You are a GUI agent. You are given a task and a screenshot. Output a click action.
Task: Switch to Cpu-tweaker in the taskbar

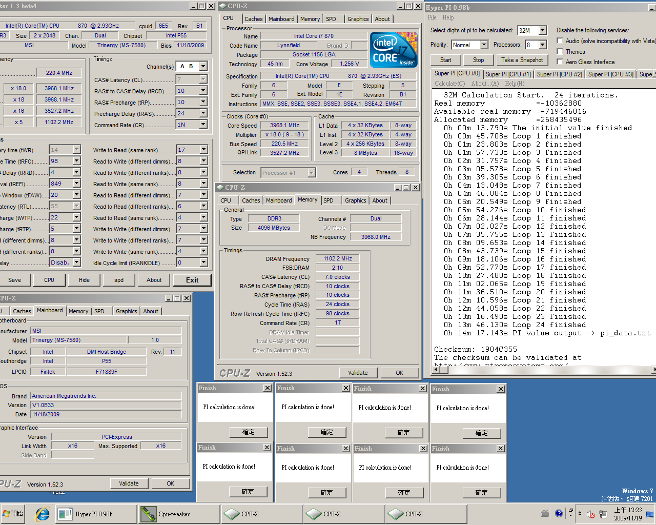178,514
